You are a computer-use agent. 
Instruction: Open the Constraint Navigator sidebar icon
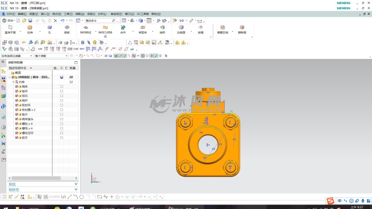(x=3, y=80)
